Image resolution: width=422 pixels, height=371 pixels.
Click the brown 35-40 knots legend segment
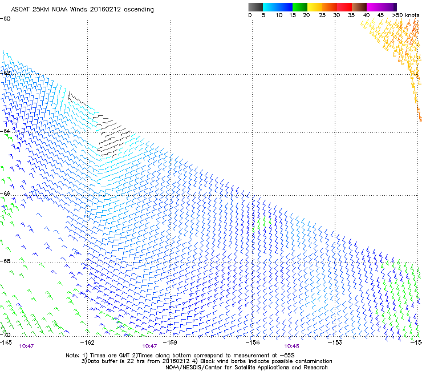click(x=359, y=7)
